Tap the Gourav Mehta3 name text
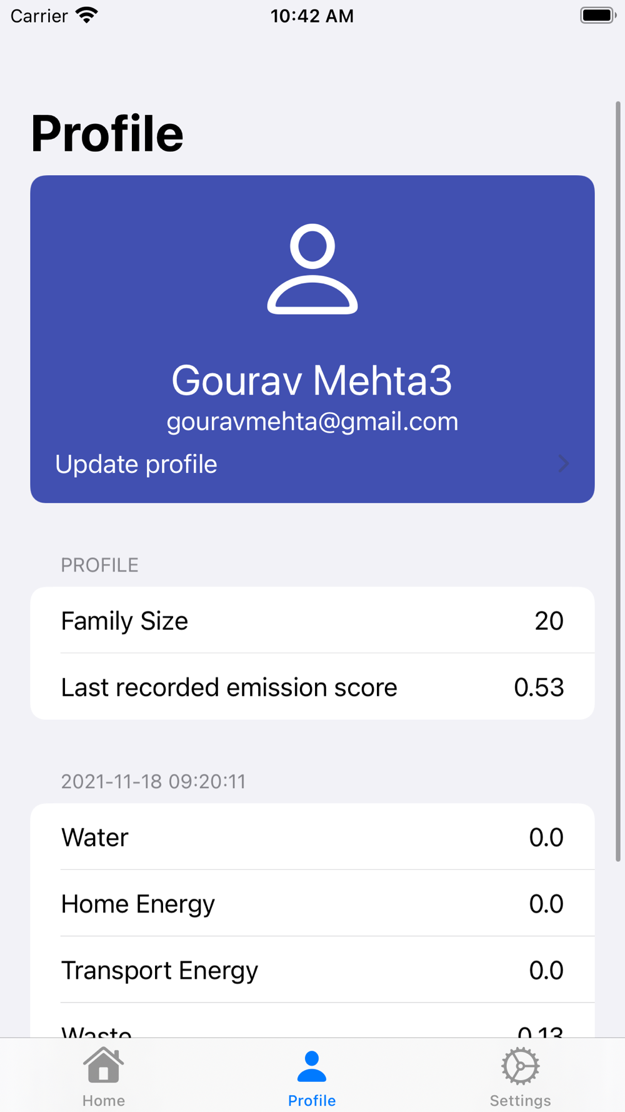The height and width of the screenshot is (1112, 625). [312, 380]
